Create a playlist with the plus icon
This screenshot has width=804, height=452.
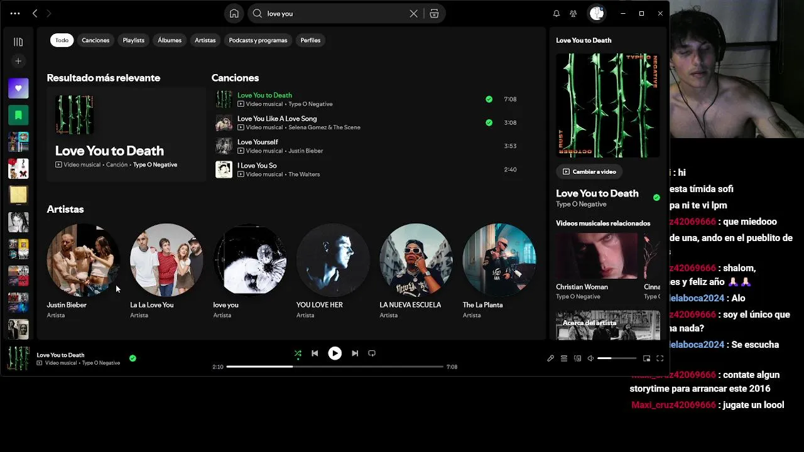click(x=18, y=61)
